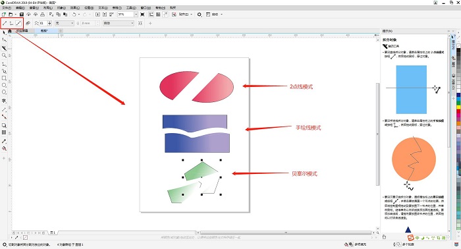Select the 2-point line knife mode icon

pyautogui.click(x=5, y=23)
